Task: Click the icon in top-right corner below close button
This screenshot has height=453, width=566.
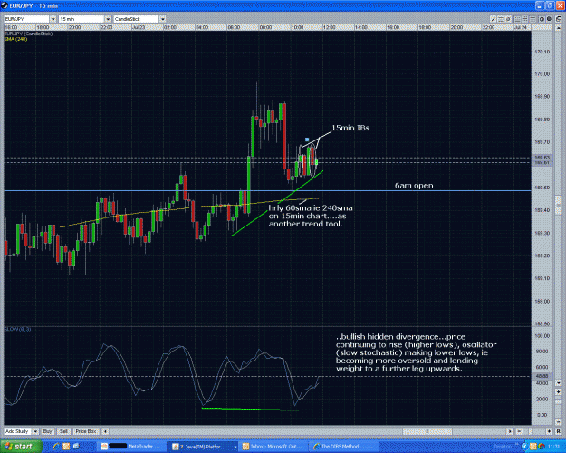Action: point(559,19)
